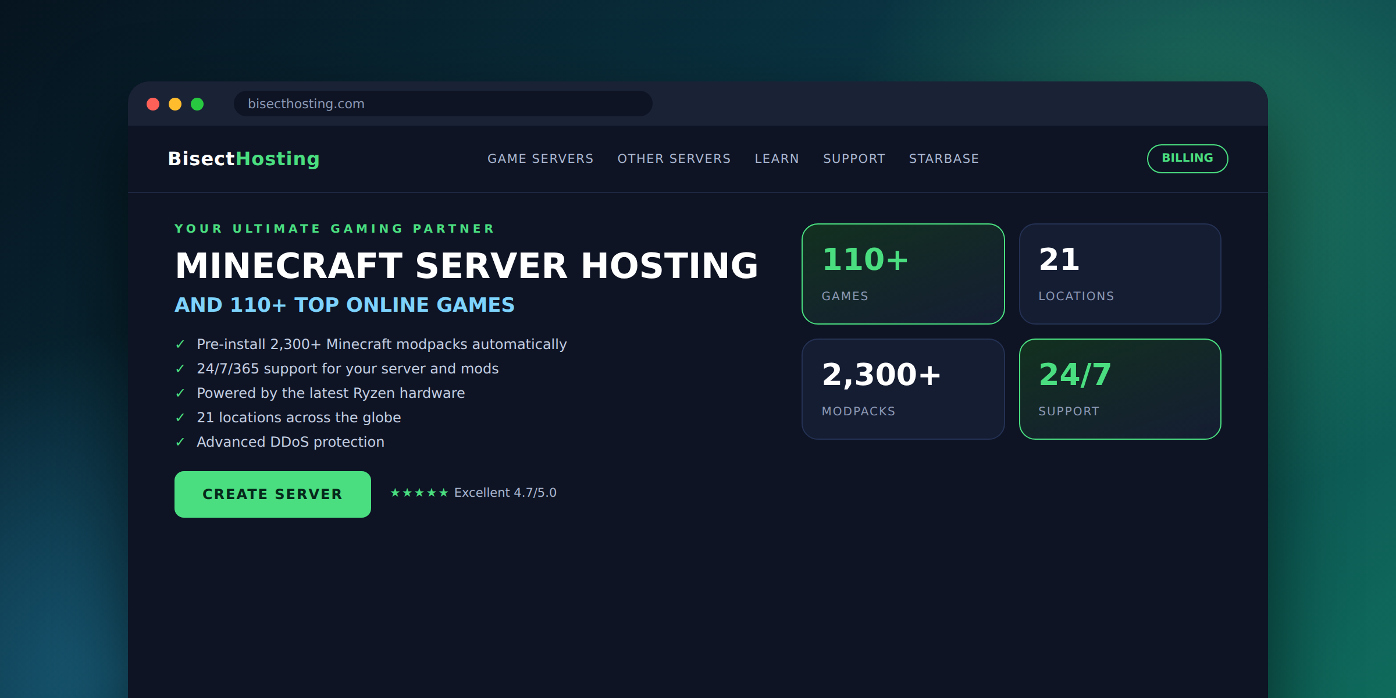Select the 24/7 Support stat card

tap(1120, 389)
